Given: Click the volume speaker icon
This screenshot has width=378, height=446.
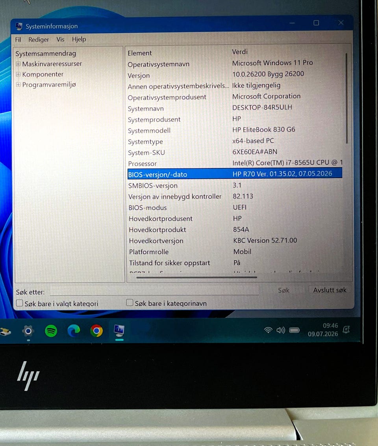Looking at the screenshot, I should pyautogui.click(x=281, y=330).
